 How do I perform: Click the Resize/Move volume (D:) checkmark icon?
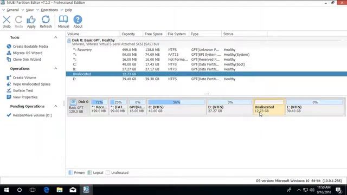click(9, 115)
